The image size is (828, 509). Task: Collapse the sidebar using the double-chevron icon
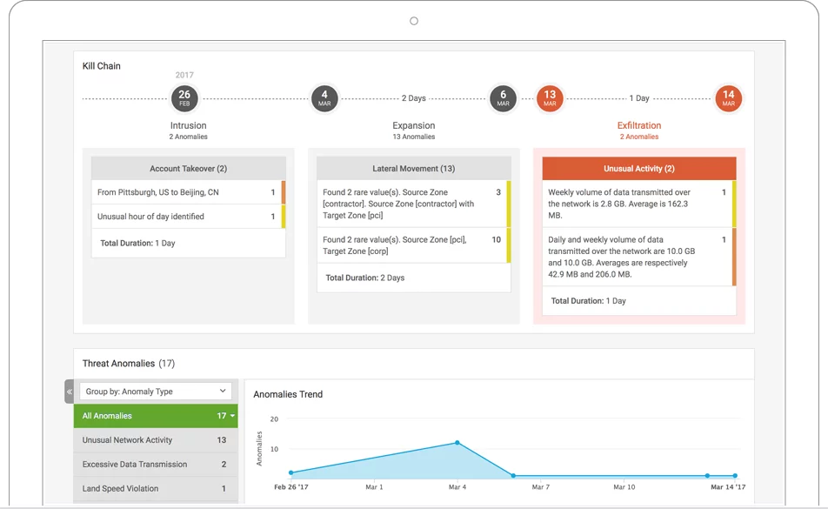pyautogui.click(x=69, y=392)
